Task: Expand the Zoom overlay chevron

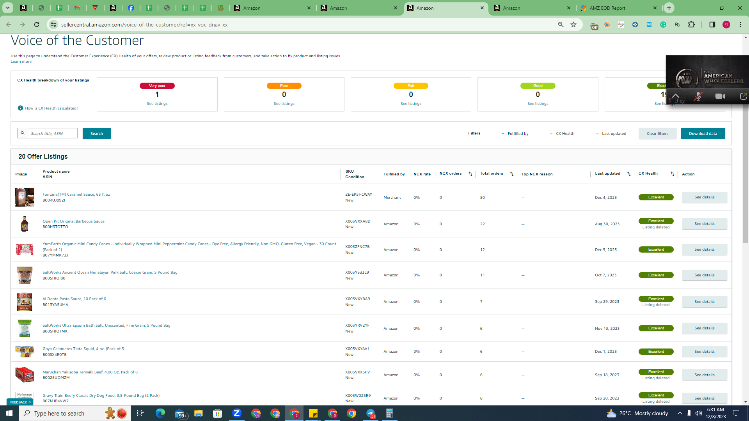Action: [x=676, y=96]
